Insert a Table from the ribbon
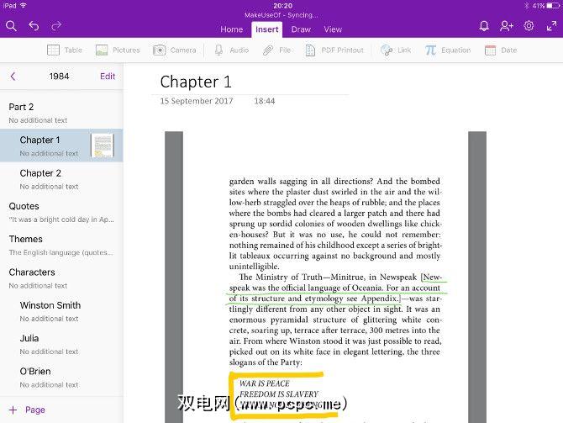Viewport: 563px width, 423px height. click(x=65, y=50)
